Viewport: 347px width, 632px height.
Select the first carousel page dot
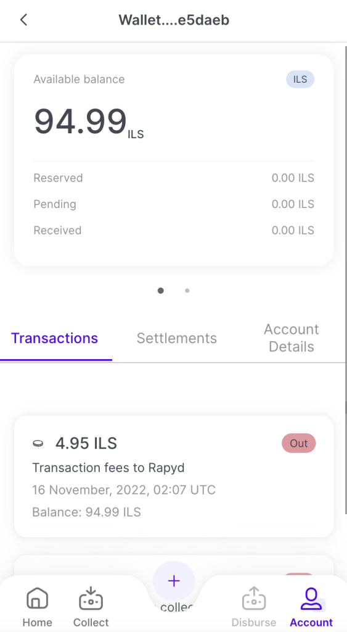pyautogui.click(x=161, y=291)
